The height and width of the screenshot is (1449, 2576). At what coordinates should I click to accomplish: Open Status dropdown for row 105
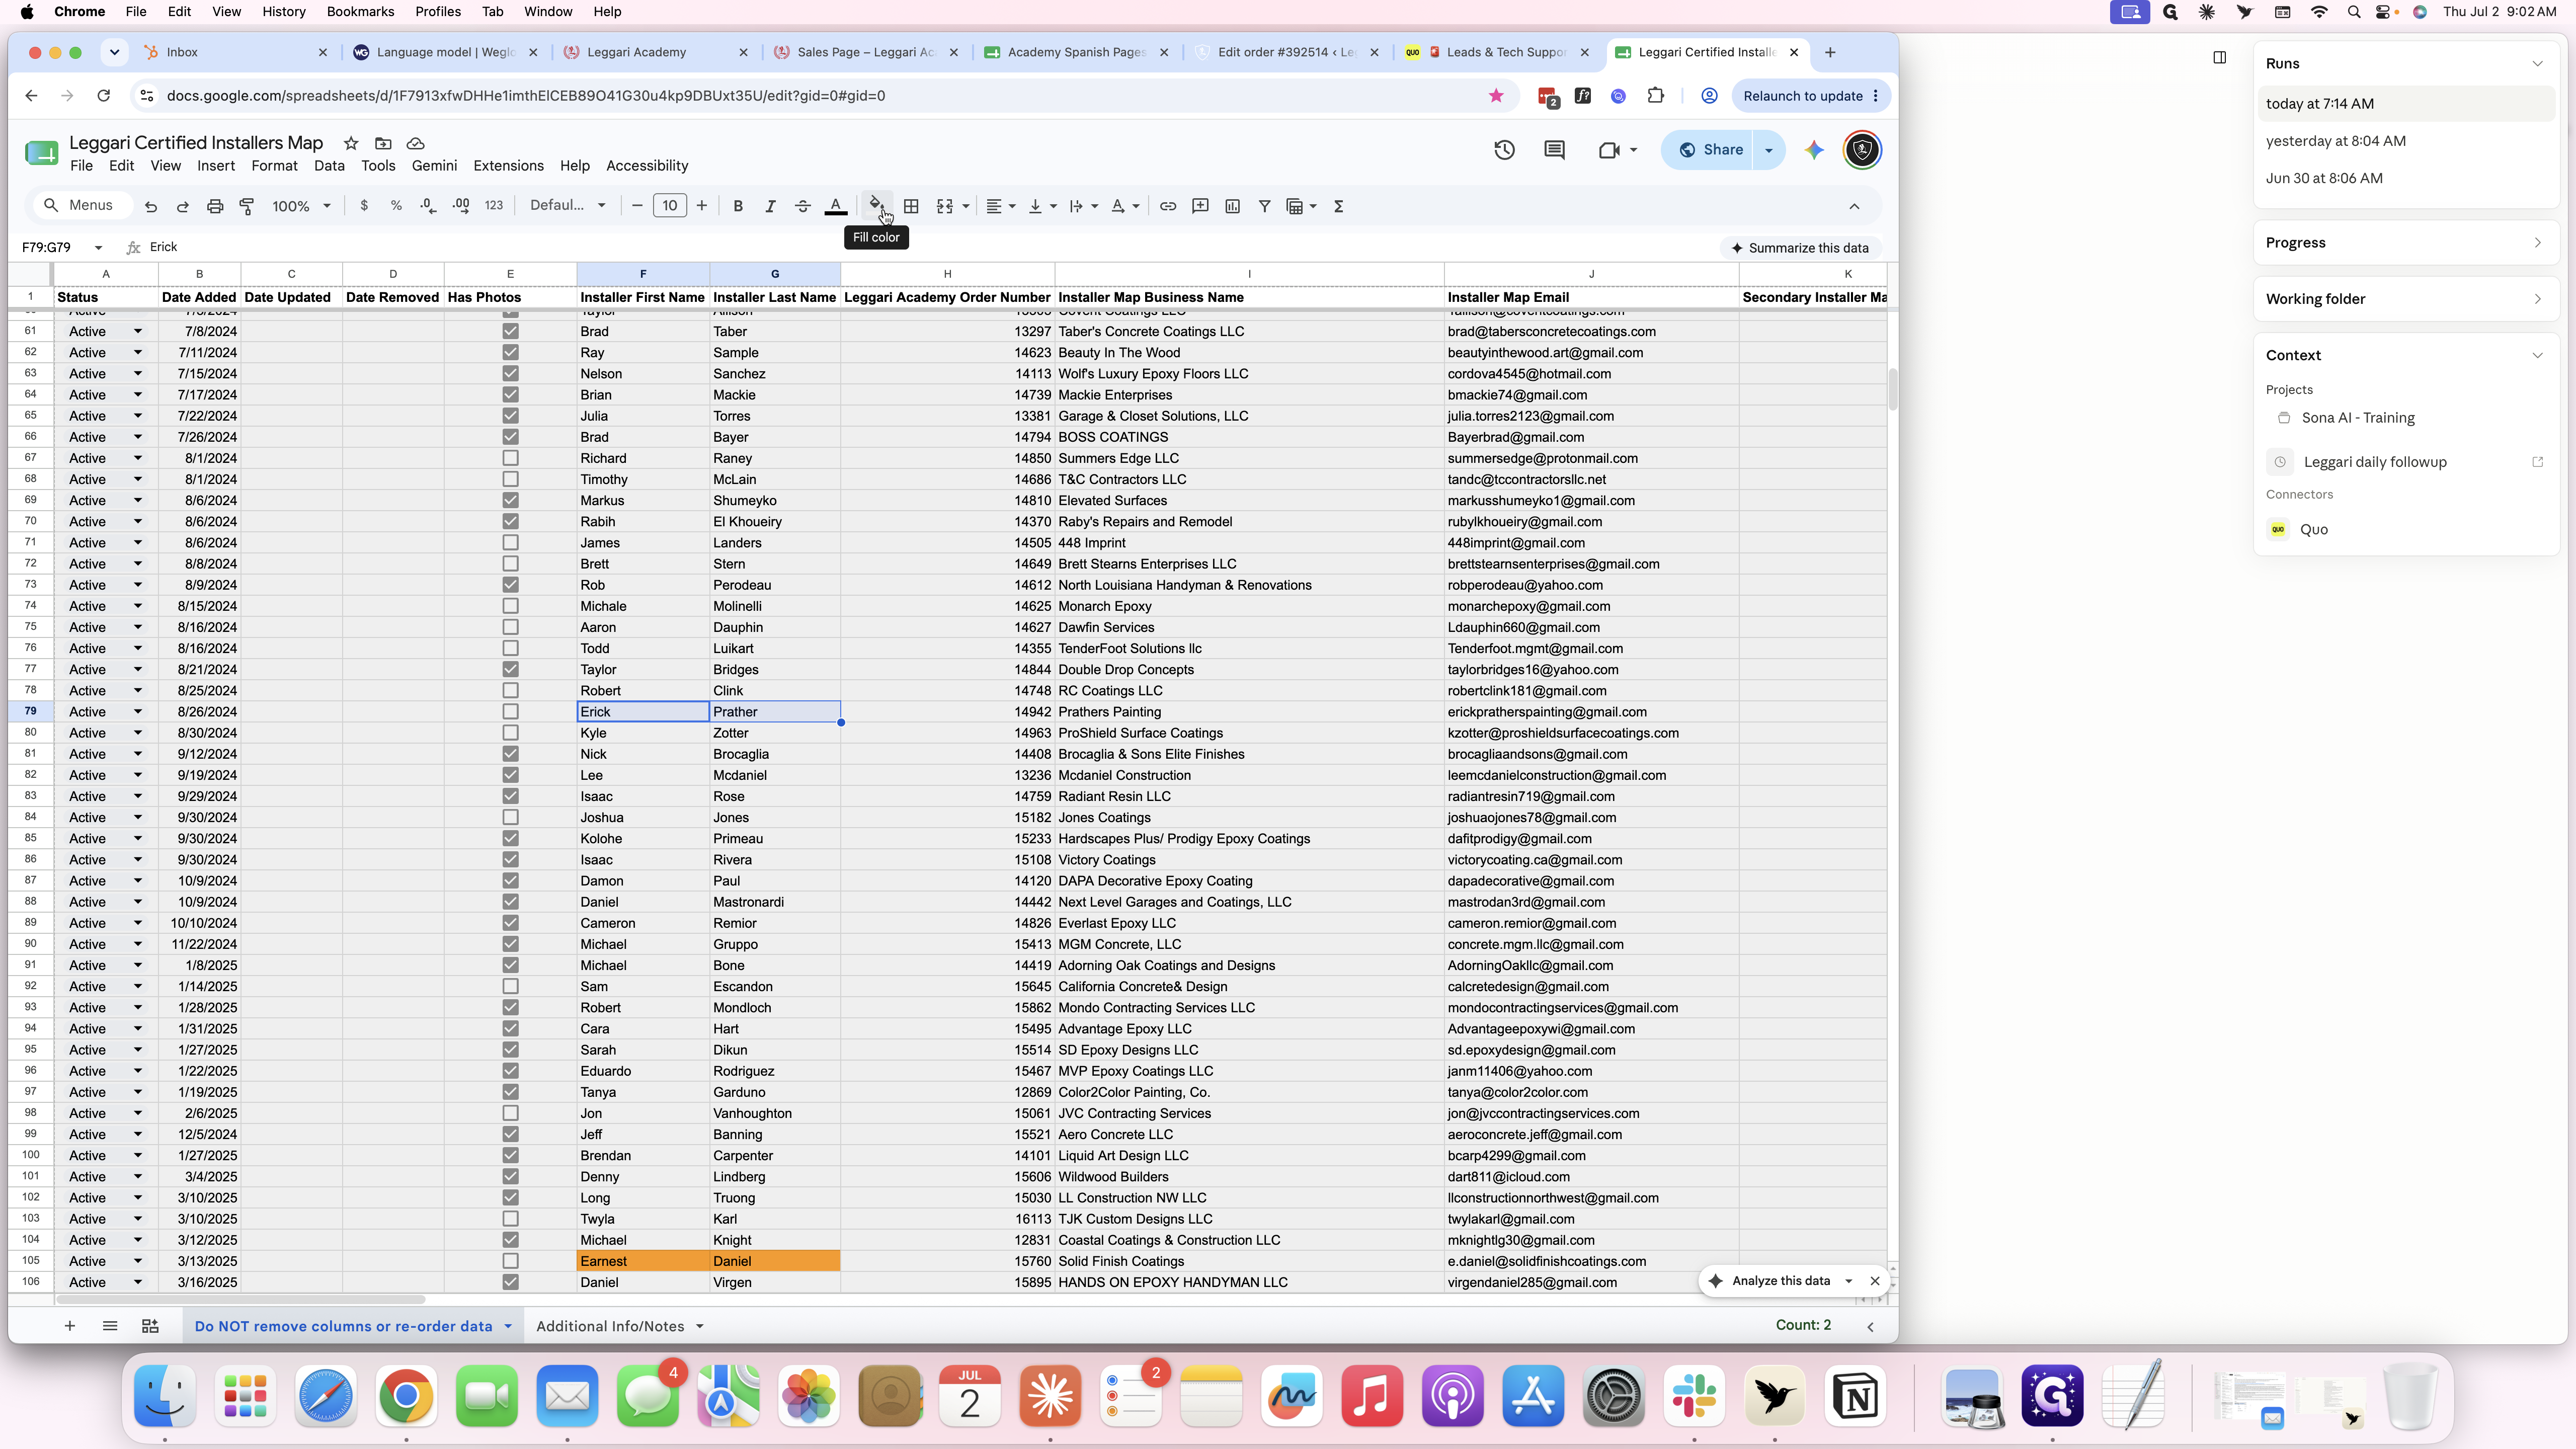click(x=137, y=1261)
